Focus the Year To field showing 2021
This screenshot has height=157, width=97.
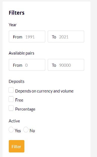point(66,37)
